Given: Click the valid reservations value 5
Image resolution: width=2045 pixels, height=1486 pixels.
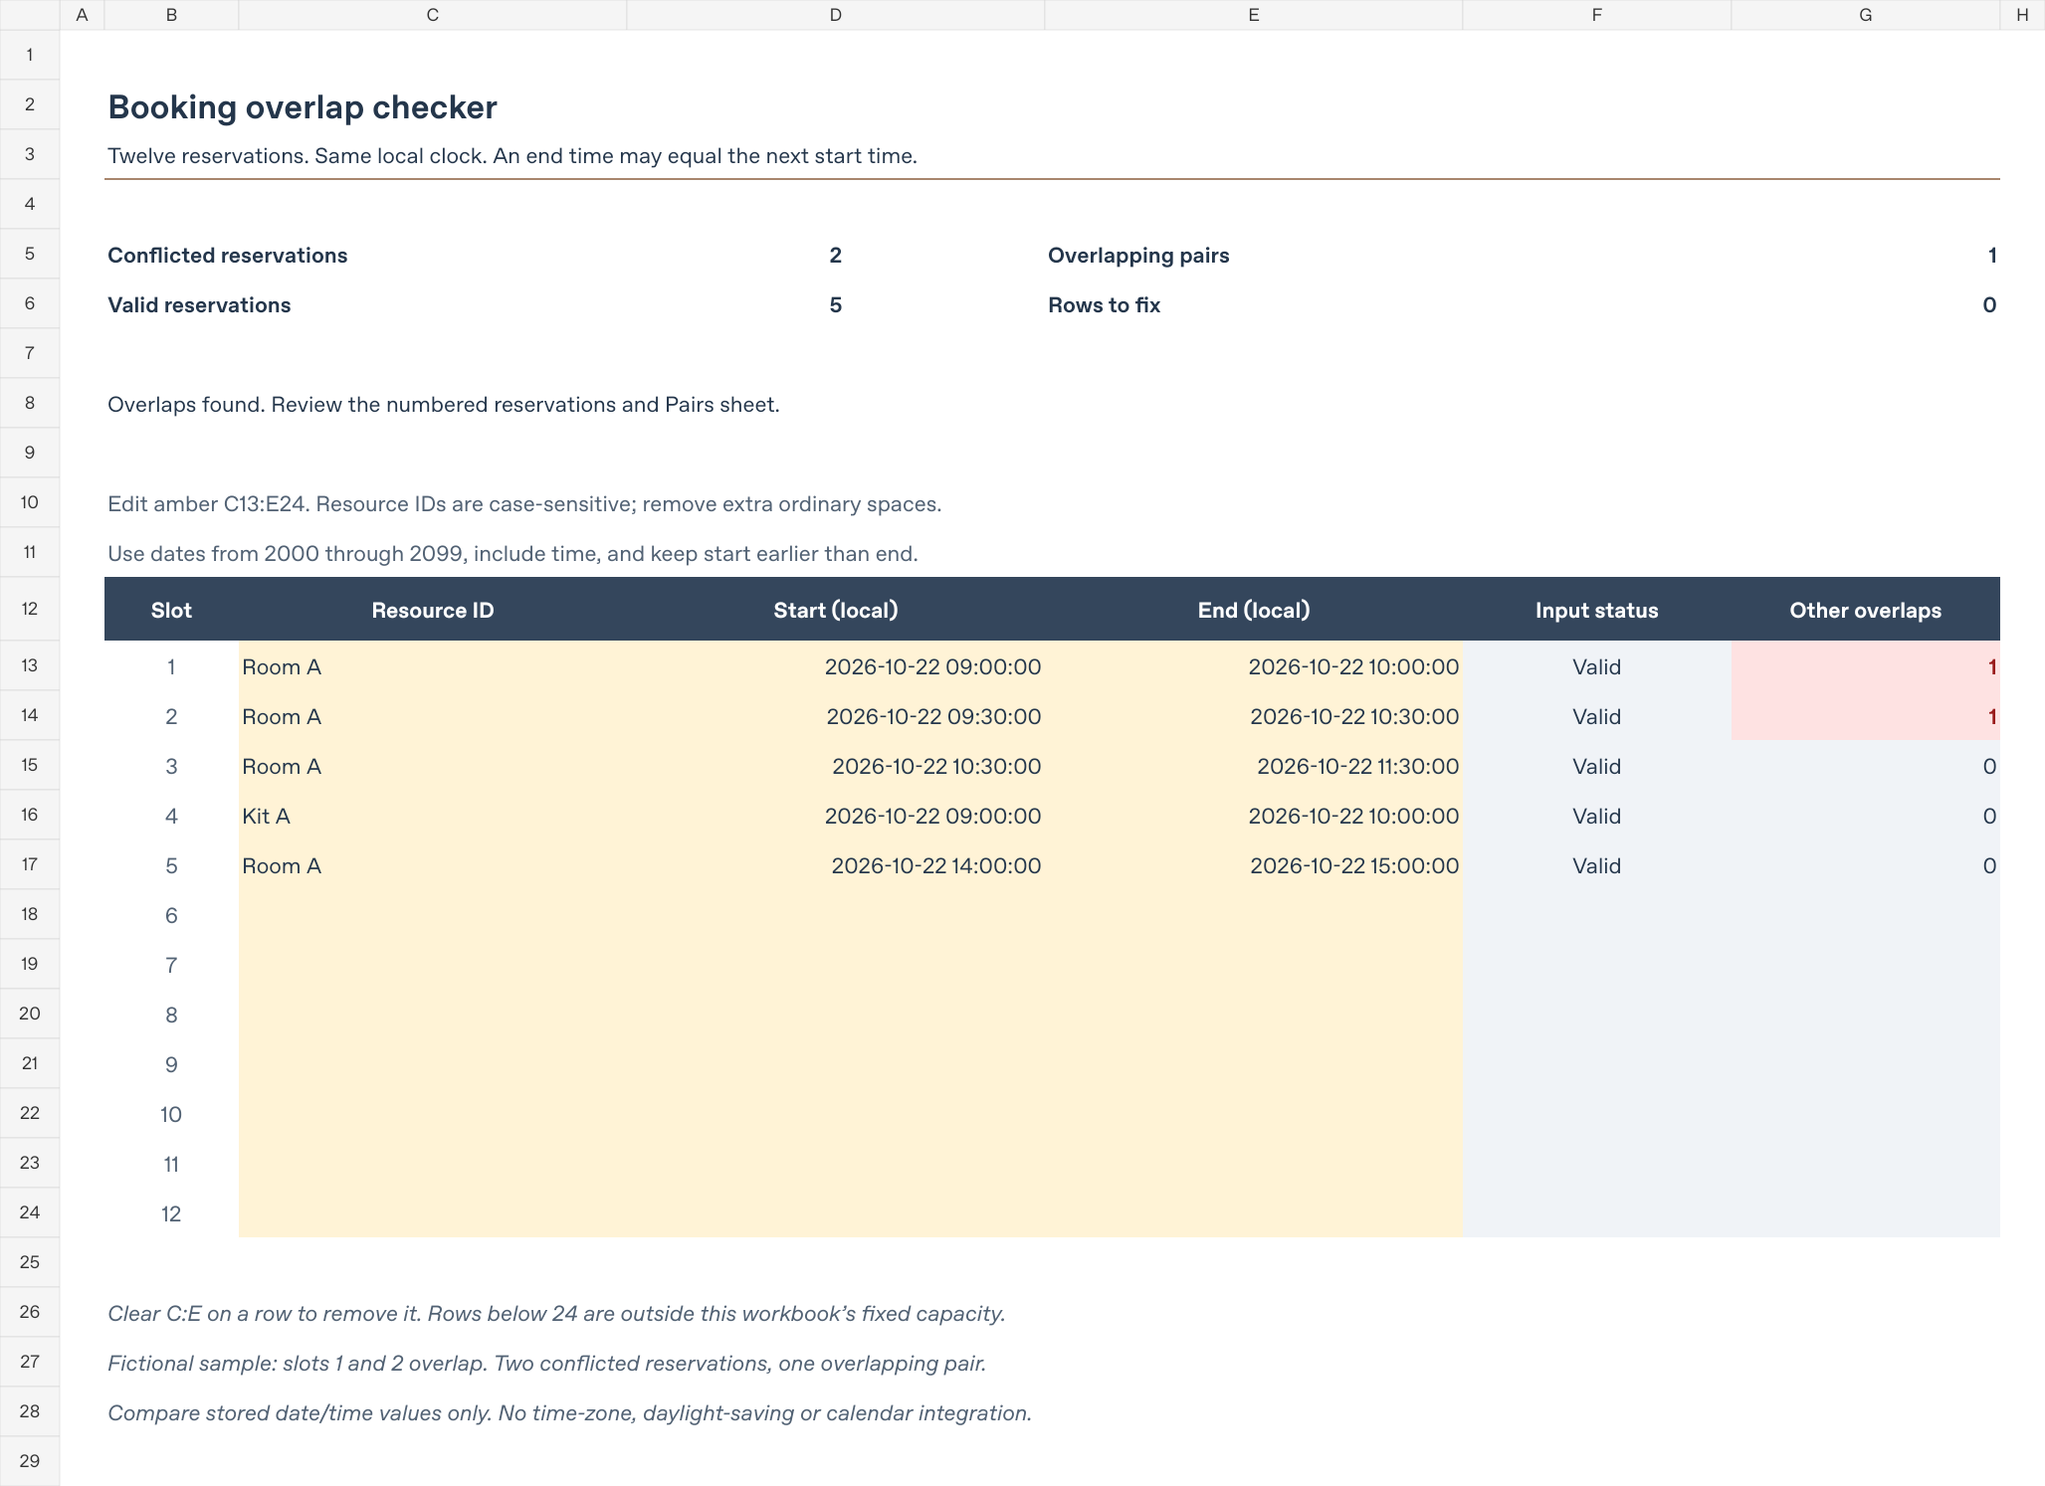Looking at the screenshot, I should [x=836, y=305].
